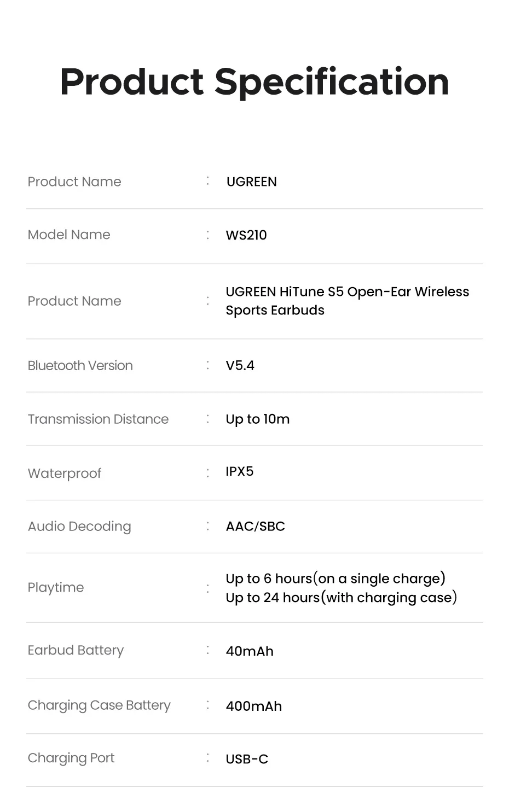Select the Up to 10m value
The image size is (509, 812).
(x=257, y=419)
